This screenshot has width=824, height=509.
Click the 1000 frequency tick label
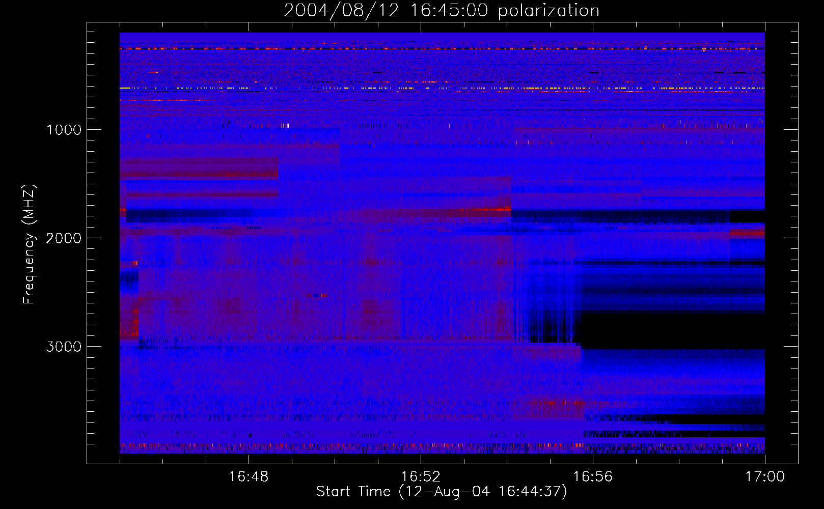pyautogui.click(x=64, y=130)
